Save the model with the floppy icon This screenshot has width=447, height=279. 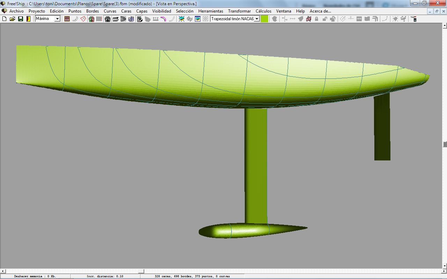click(x=21, y=19)
